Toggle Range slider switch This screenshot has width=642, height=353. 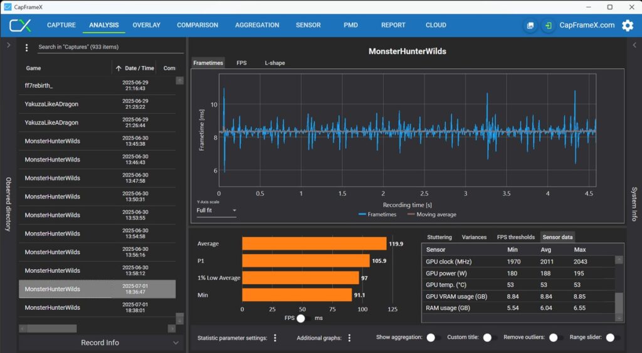pyautogui.click(x=613, y=337)
